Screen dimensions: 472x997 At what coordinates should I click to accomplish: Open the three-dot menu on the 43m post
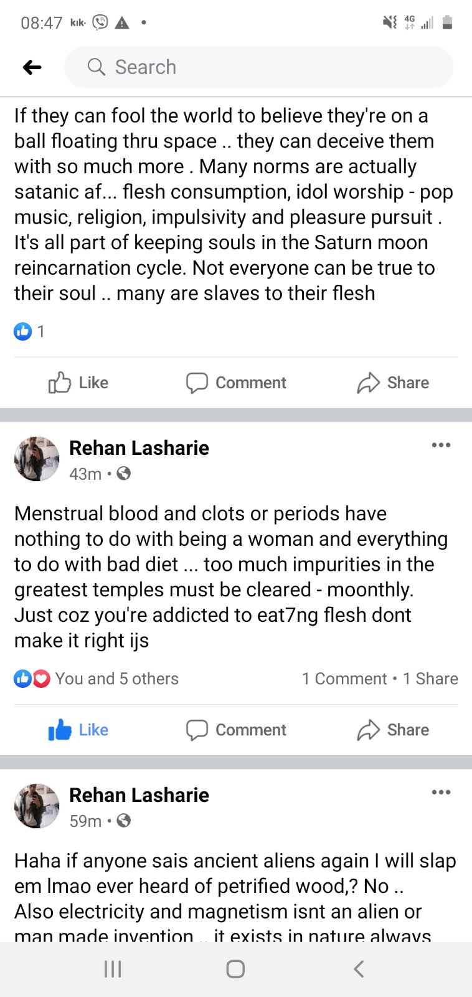point(441,445)
